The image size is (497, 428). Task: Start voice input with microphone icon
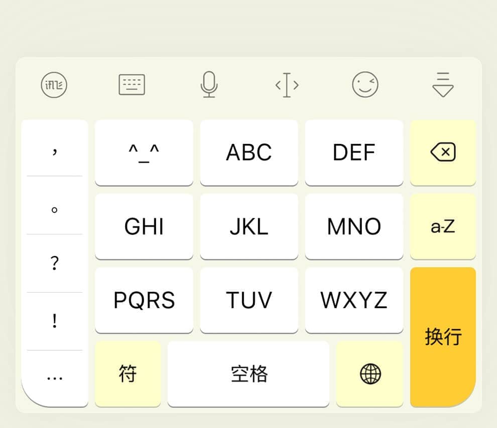pos(209,85)
